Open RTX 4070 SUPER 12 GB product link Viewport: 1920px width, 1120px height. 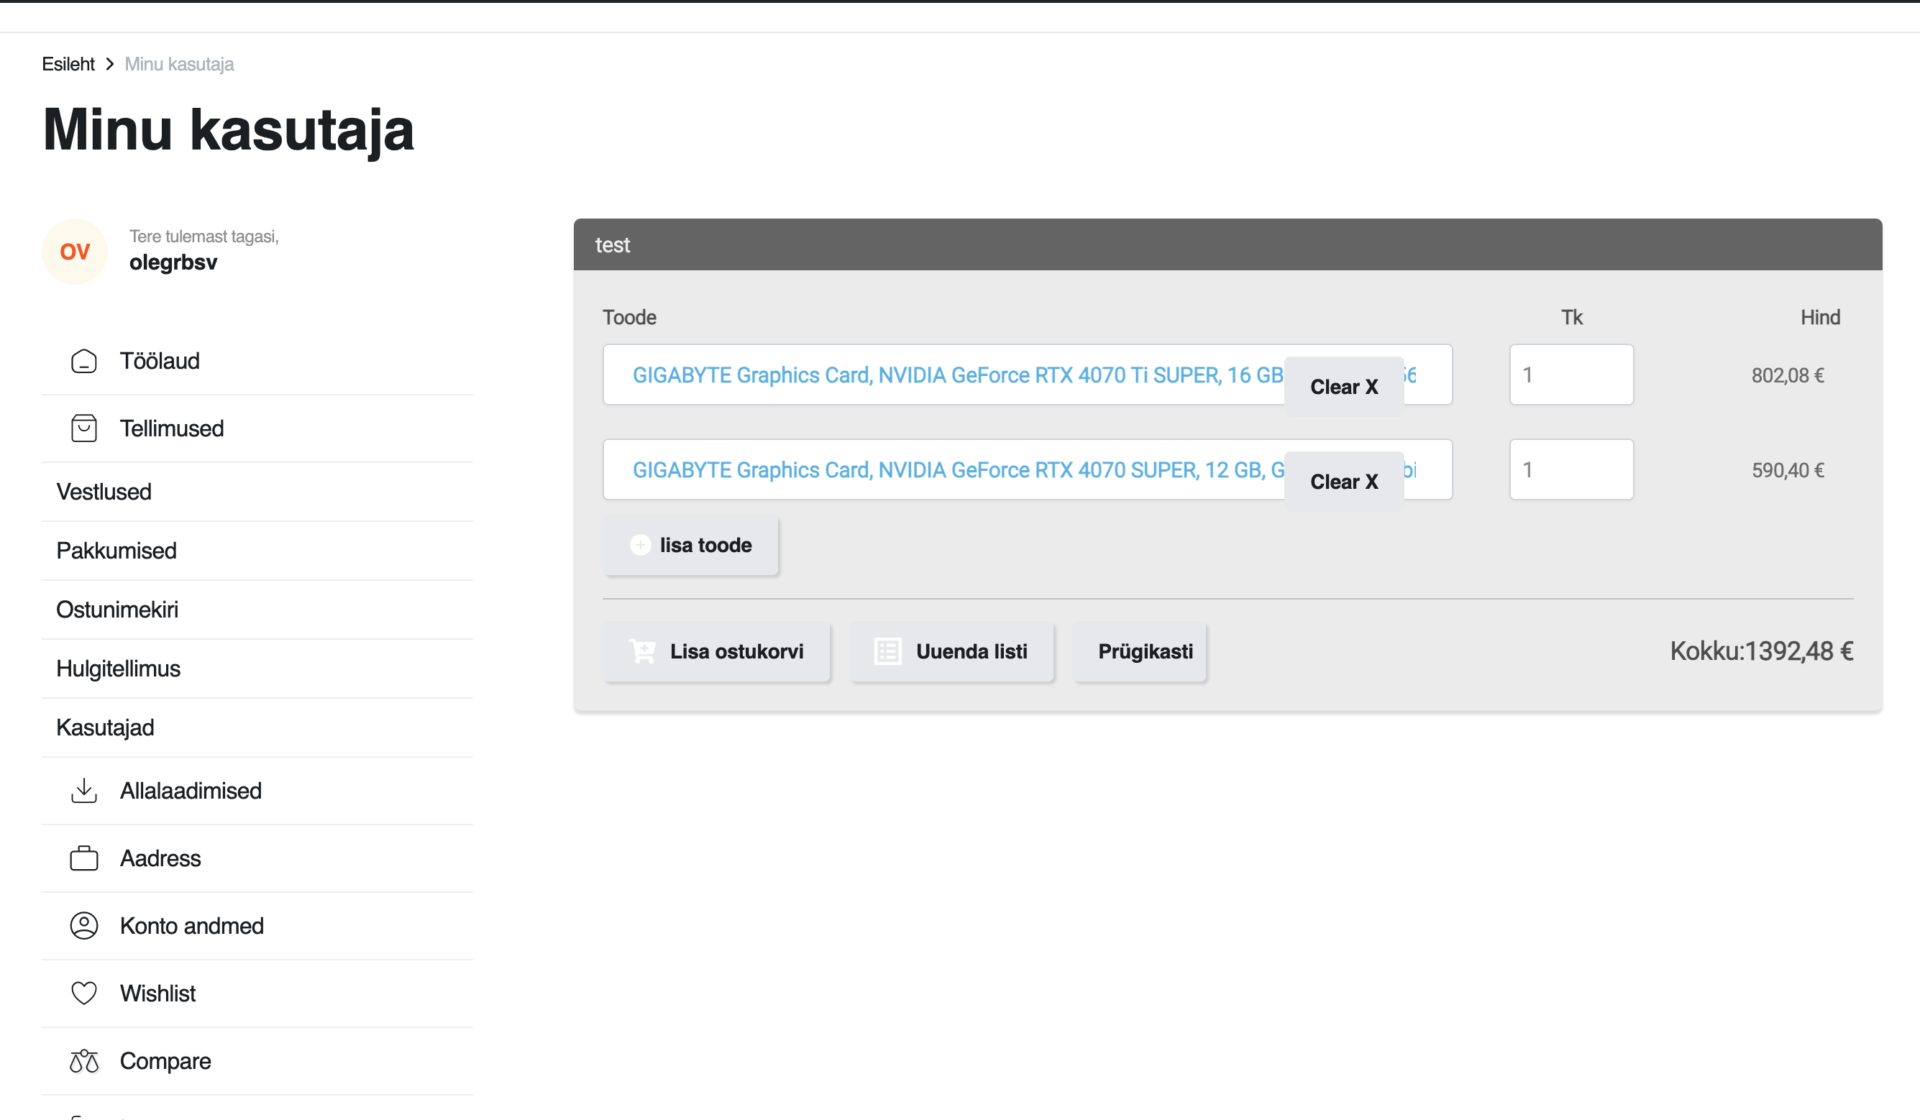(x=958, y=470)
